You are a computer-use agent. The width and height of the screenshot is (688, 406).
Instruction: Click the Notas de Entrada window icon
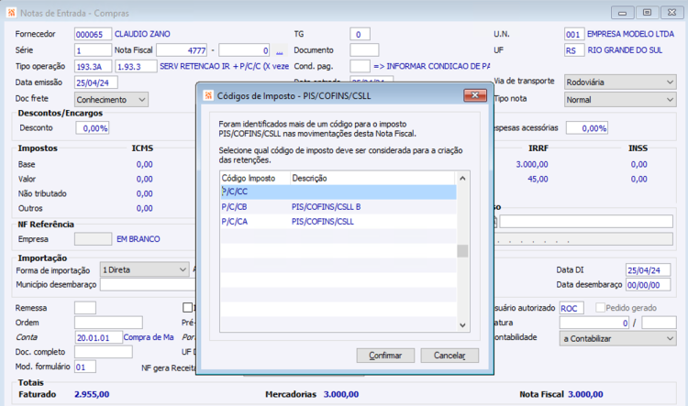pyautogui.click(x=12, y=13)
